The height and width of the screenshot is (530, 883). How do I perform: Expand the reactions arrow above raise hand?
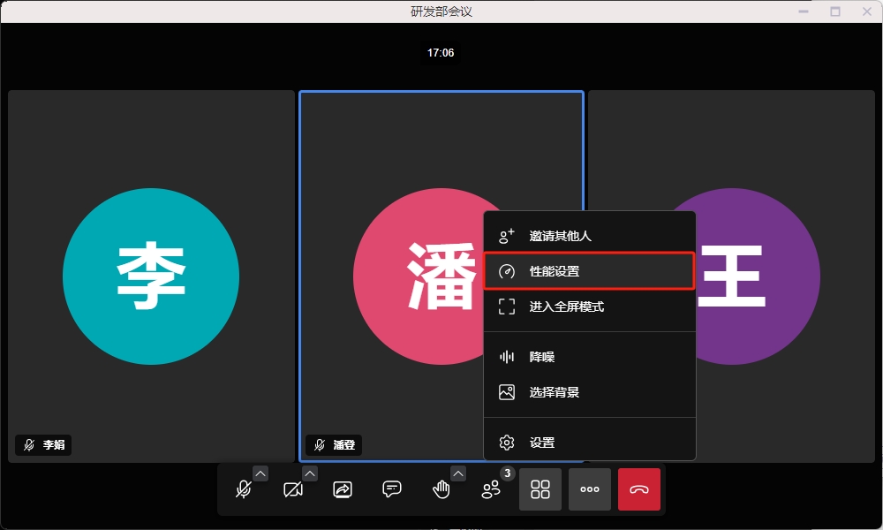tap(458, 473)
